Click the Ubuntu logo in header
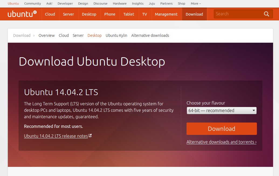 pos(22,14)
